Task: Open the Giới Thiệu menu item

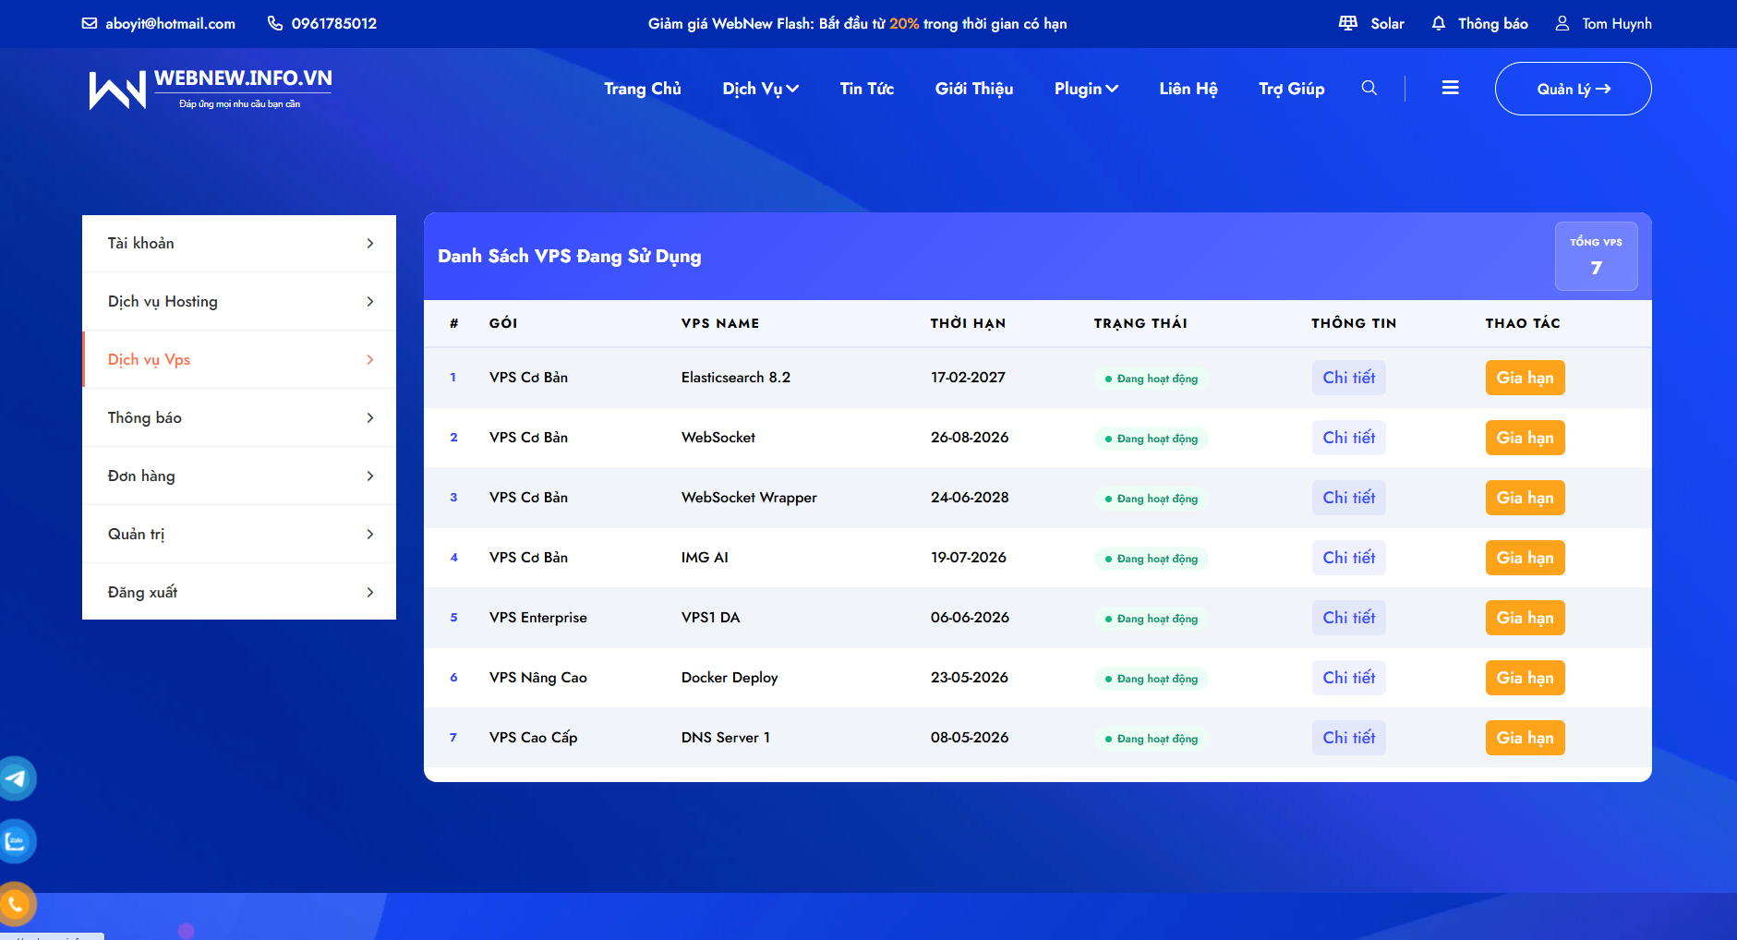Action: coord(974,89)
